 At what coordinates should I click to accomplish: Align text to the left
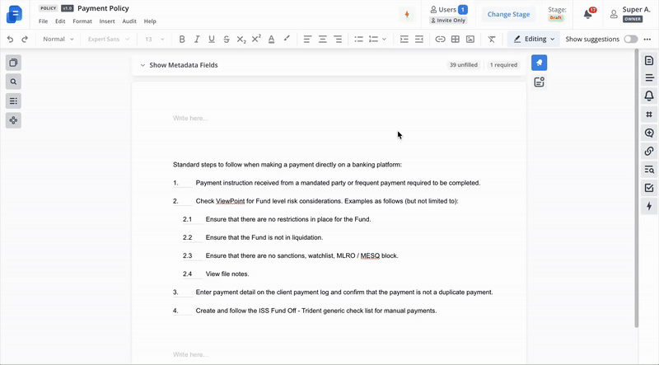coord(307,39)
